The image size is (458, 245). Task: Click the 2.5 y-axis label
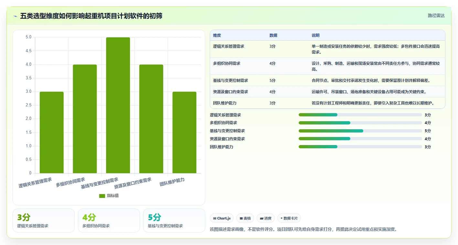(x=28, y=105)
